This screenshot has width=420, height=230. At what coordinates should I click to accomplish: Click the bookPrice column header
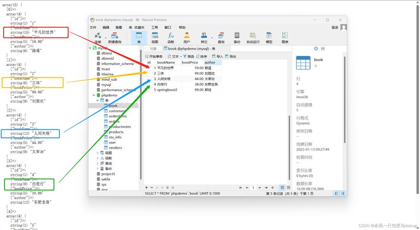(x=190, y=63)
